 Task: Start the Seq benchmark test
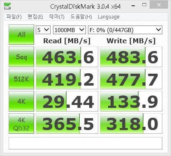point(21,57)
